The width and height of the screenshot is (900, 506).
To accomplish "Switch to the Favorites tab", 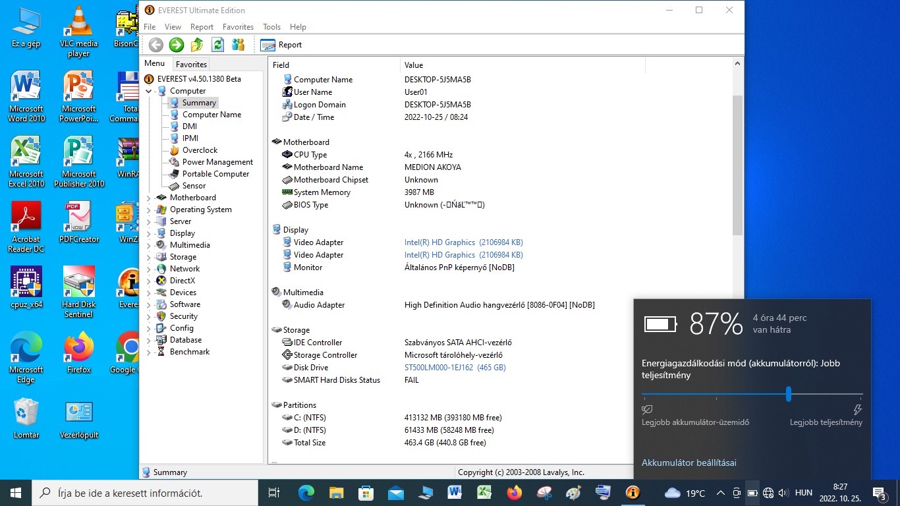I will click(191, 64).
